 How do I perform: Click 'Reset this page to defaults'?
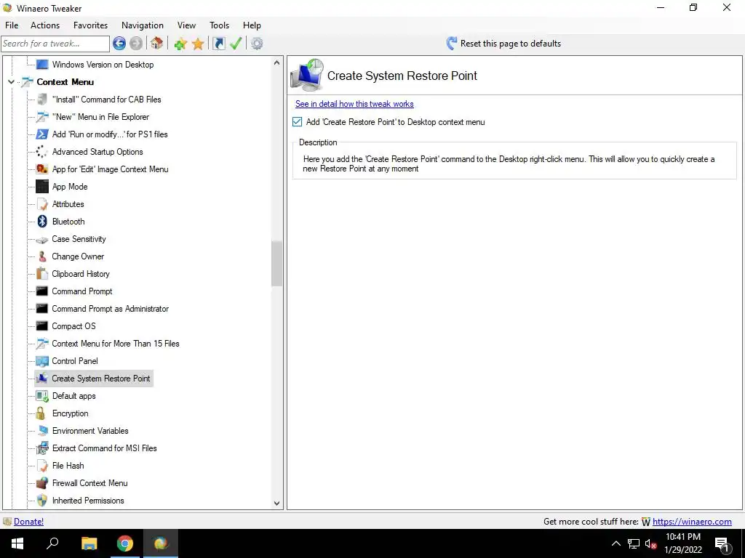coord(510,43)
